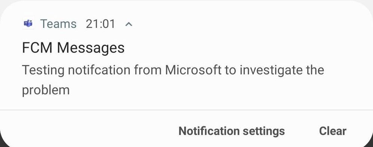Select the word 'Microsoft' in the message
This screenshot has width=373, height=147.
coord(193,70)
